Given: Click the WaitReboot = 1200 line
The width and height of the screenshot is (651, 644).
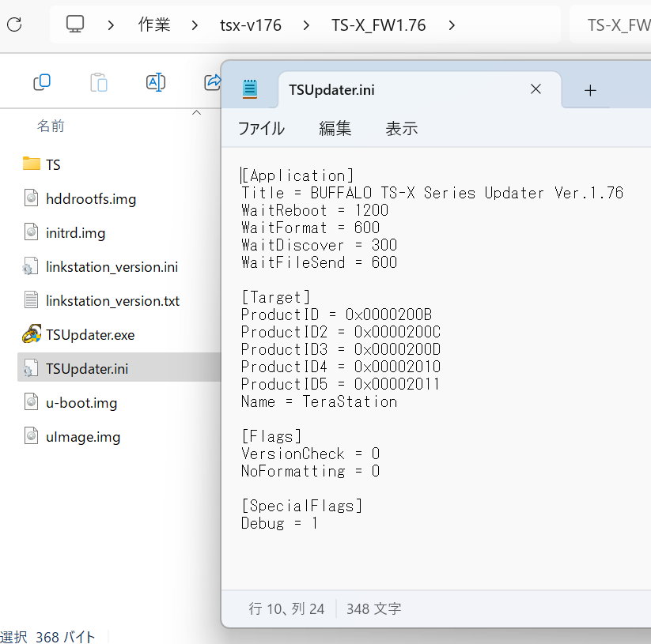Looking at the screenshot, I should click(x=315, y=210).
